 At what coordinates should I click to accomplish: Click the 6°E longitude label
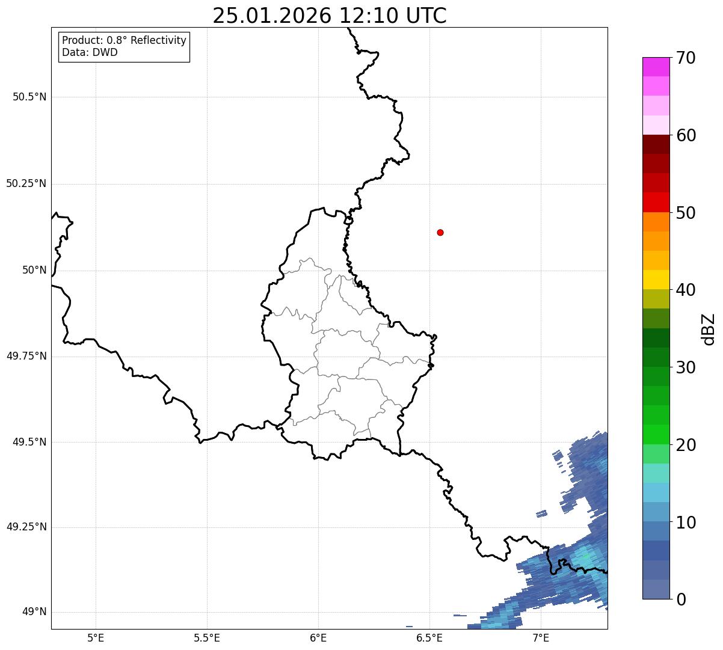[318, 637]
